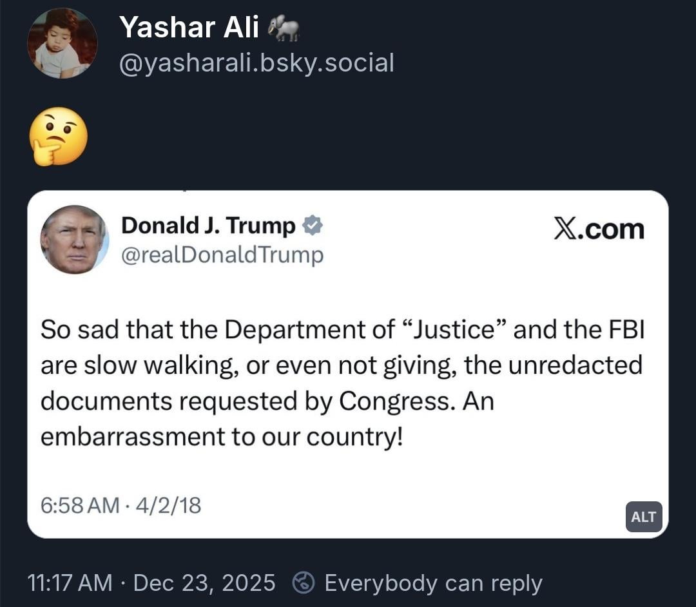
Task: Click the elephant emoji beside Yashar Ali
Action: tap(284, 28)
